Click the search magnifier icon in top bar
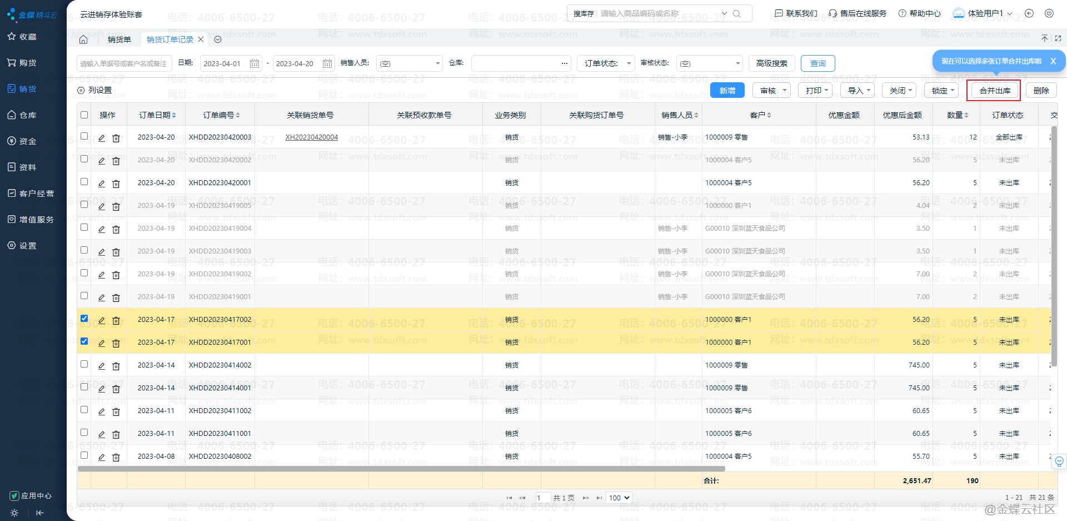The image size is (1067, 521). [x=737, y=13]
